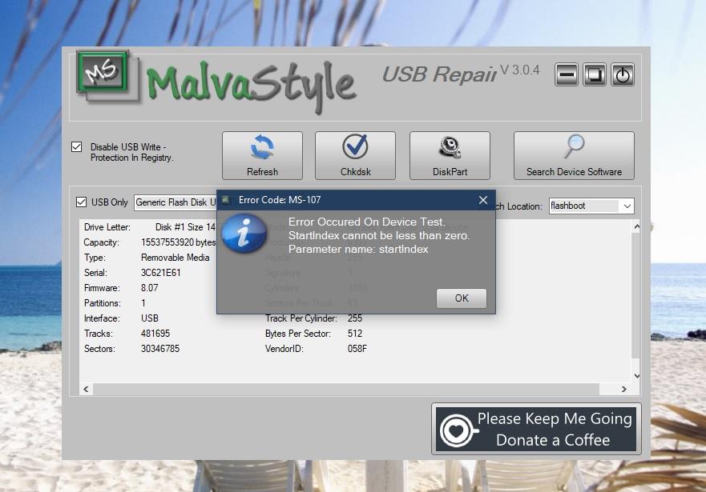Screen dimensions: 706x492
Task: Select VendorID value 058F
Action: [x=357, y=349]
